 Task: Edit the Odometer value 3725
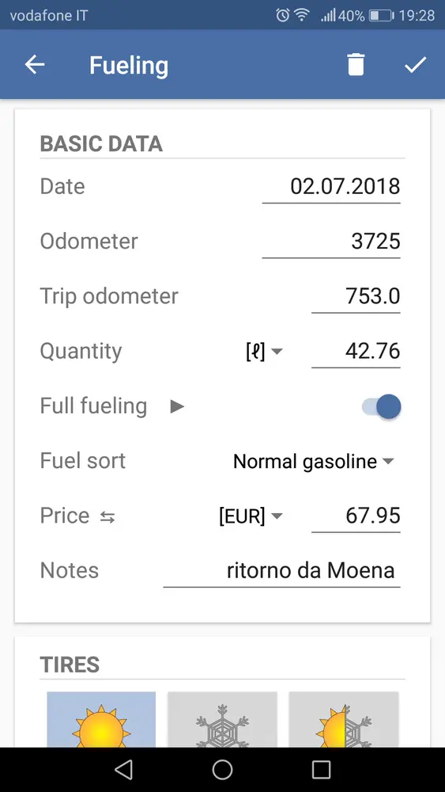point(331,242)
